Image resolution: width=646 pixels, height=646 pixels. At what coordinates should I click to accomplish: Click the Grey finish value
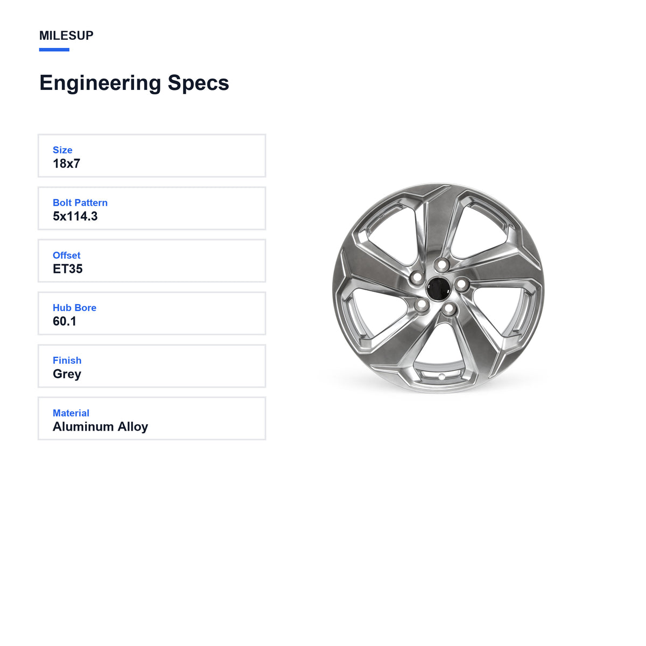(67, 374)
